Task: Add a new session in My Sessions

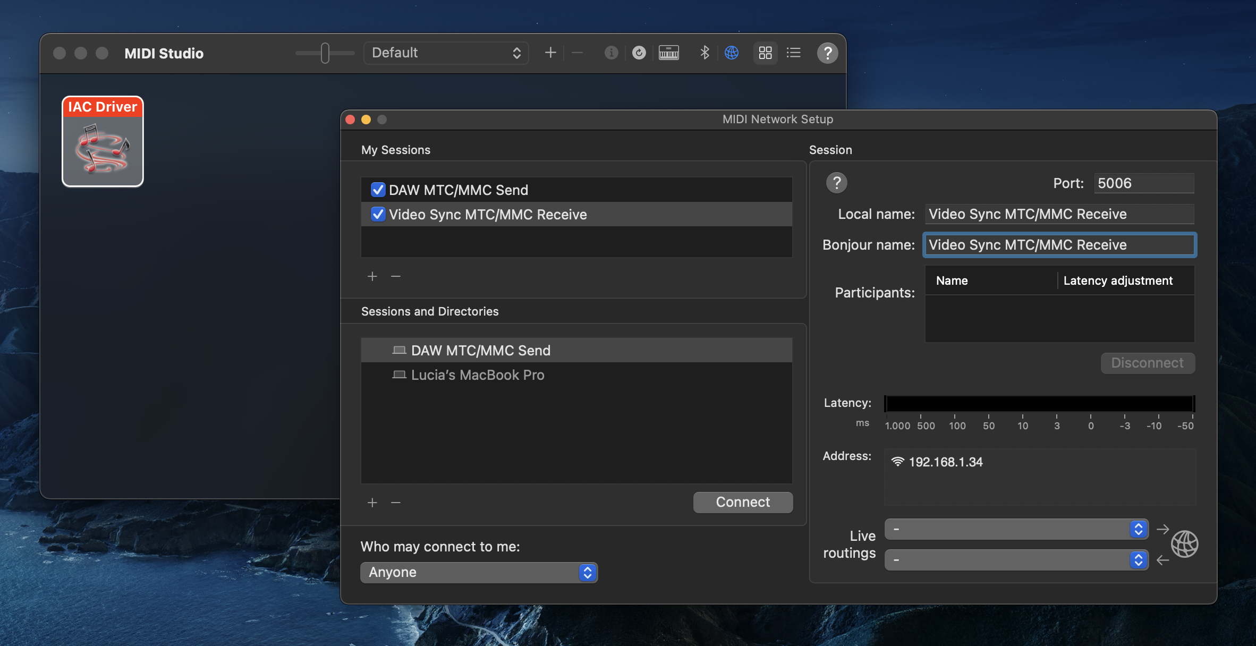Action: (372, 276)
